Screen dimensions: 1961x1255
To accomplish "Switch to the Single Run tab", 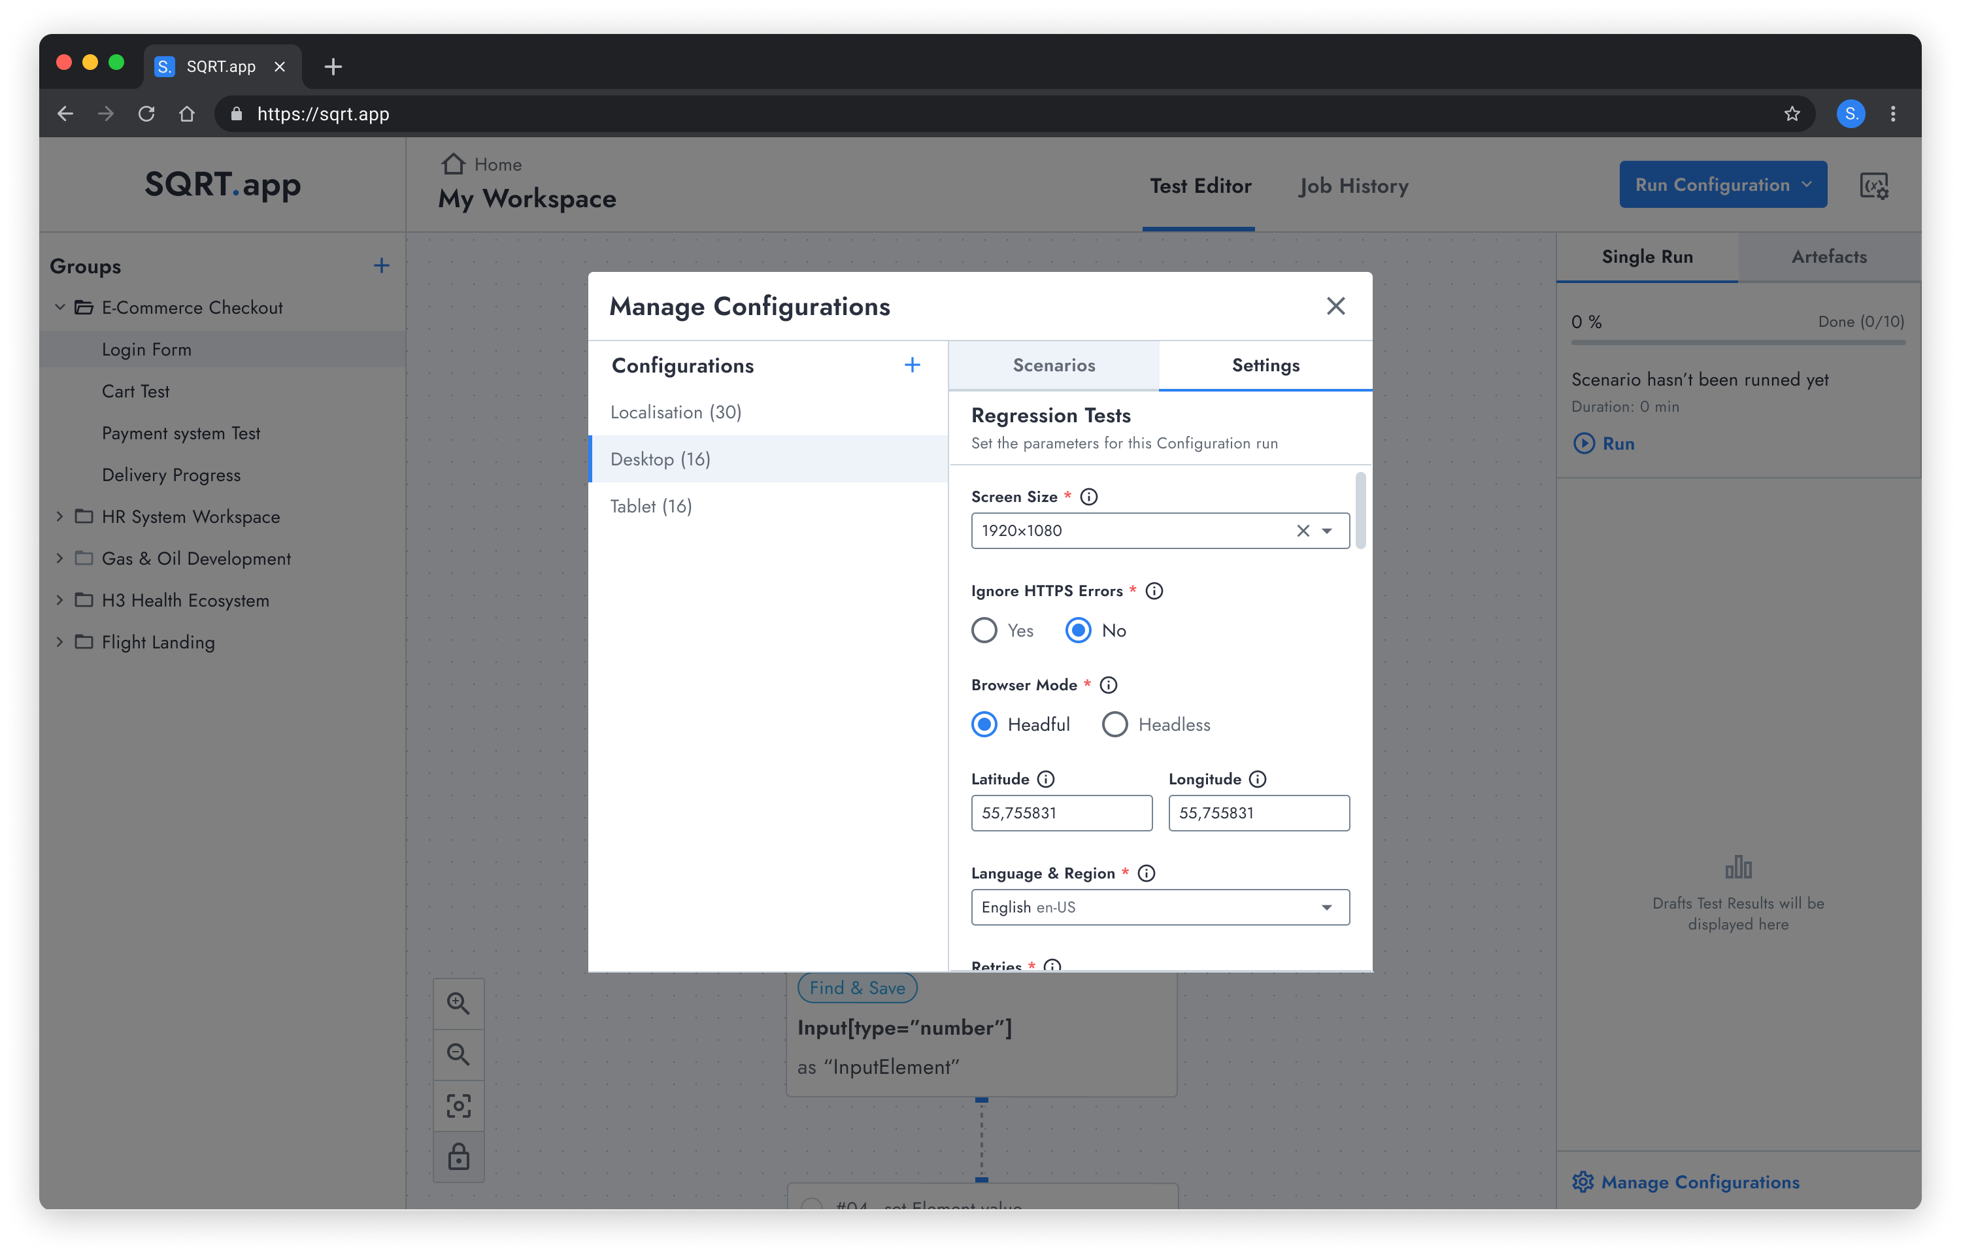I will [x=1647, y=258].
